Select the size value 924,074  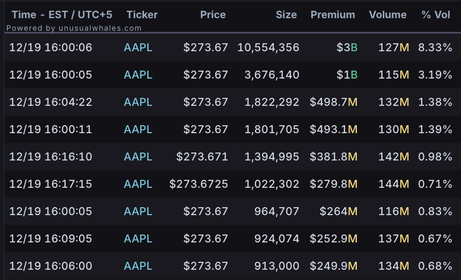pyautogui.click(x=277, y=238)
